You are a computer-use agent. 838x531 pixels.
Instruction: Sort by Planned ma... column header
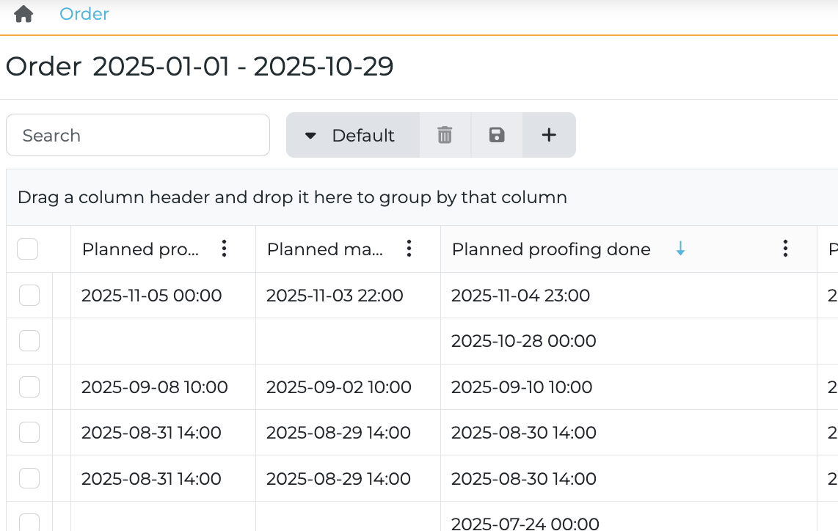tap(324, 249)
